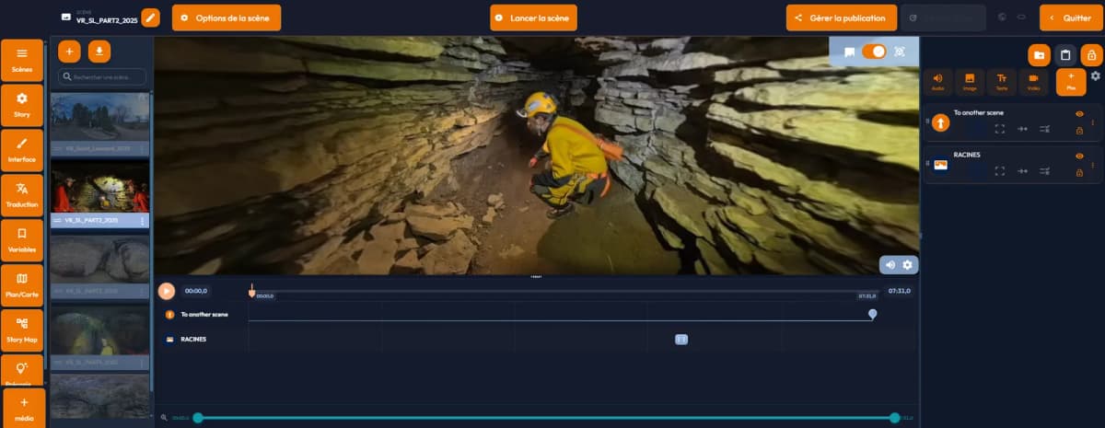Image resolution: width=1105 pixels, height=428 pixels.
Task: Click the RACINES transition arrows icon
Action: [x=1022, y=171]
